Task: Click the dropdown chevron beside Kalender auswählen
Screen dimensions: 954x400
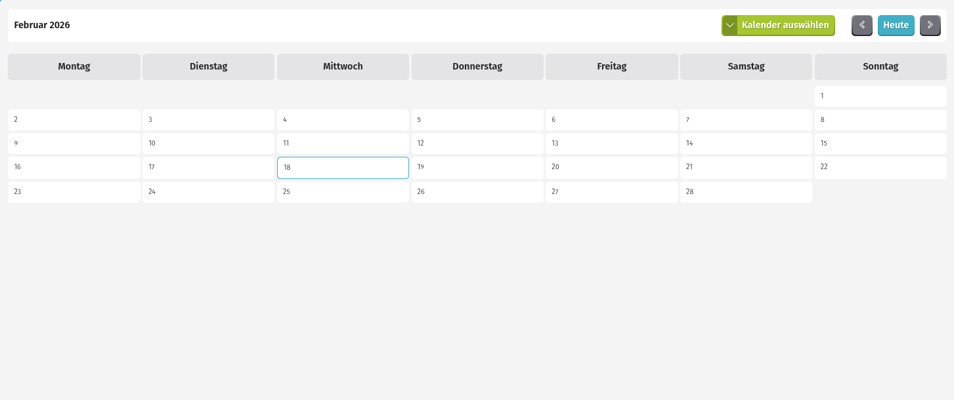Action: [x=729, y=26]
